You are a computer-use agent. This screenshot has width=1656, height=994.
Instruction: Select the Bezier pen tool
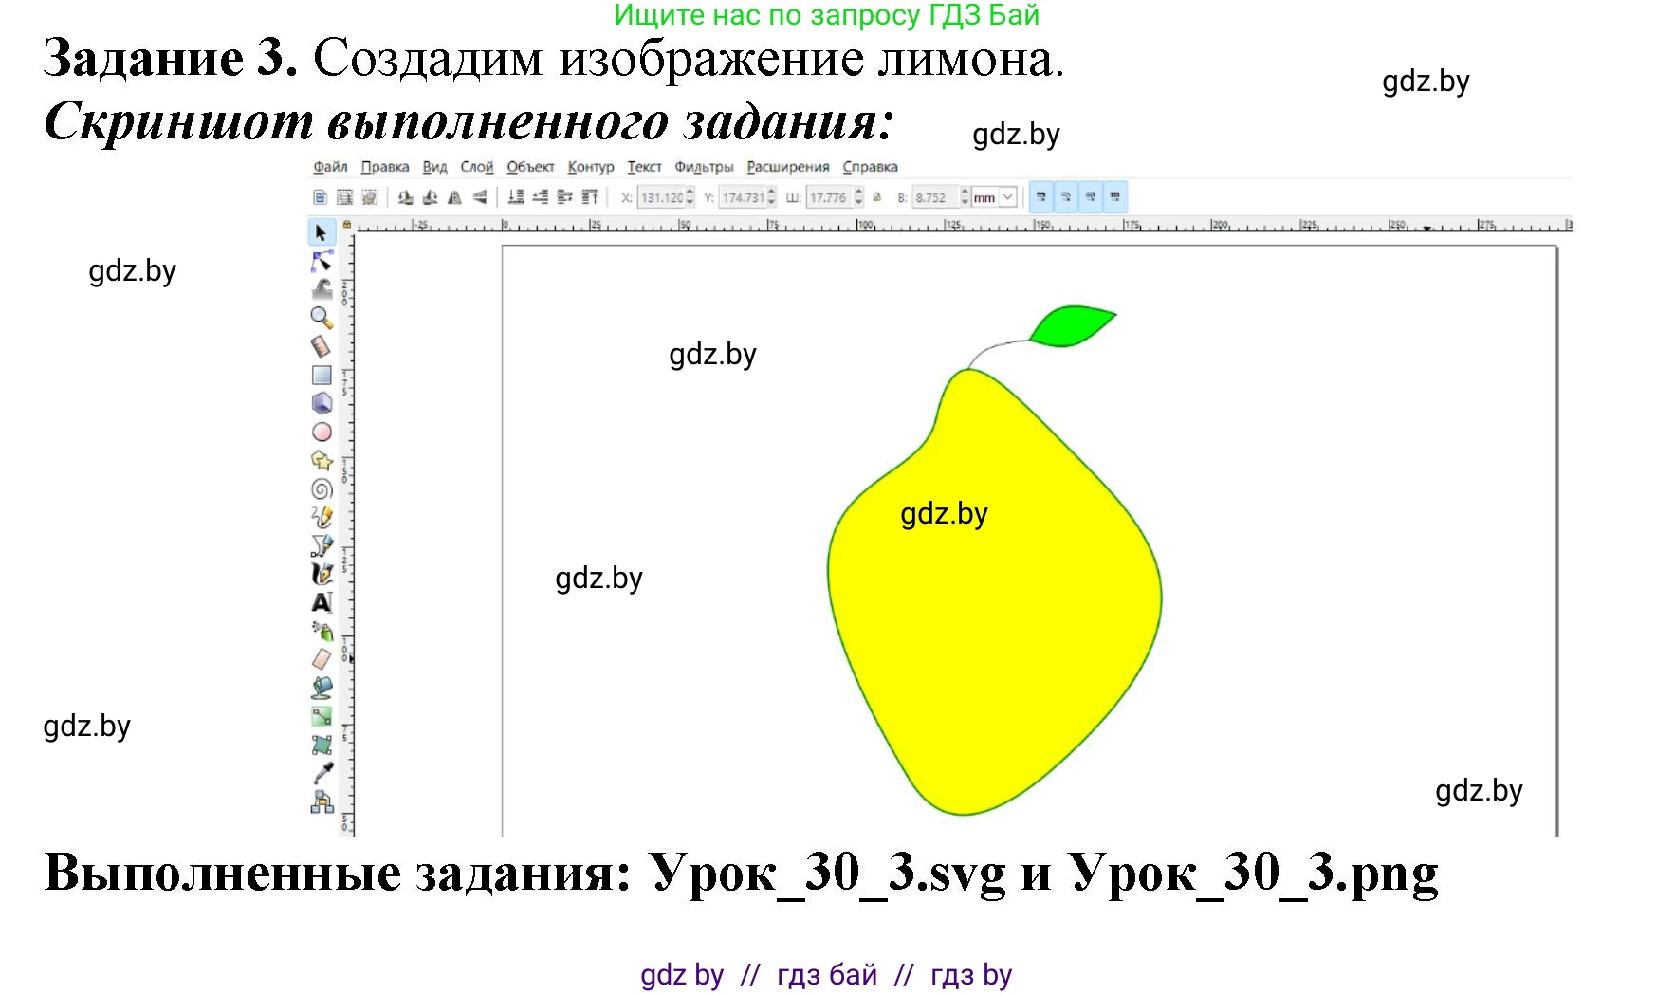322,546
